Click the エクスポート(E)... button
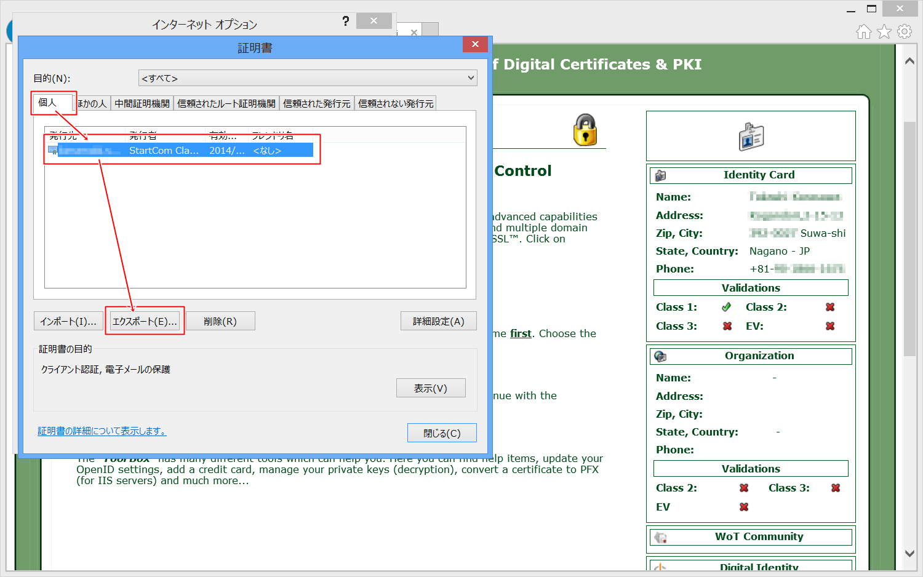This screenshot has width=923, height=577. (145, 321)
